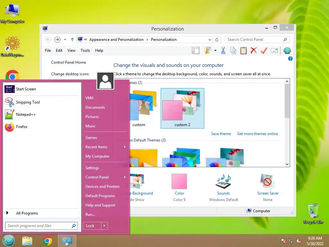
Task: Click the Control Panel taskbar button
Action: 67,241
